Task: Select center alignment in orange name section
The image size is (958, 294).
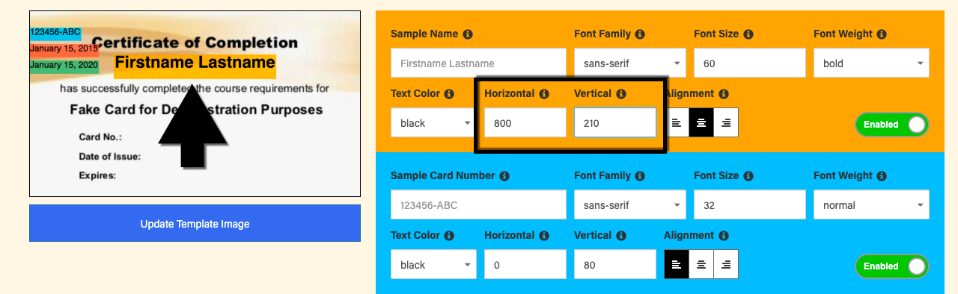Action: 701,123
